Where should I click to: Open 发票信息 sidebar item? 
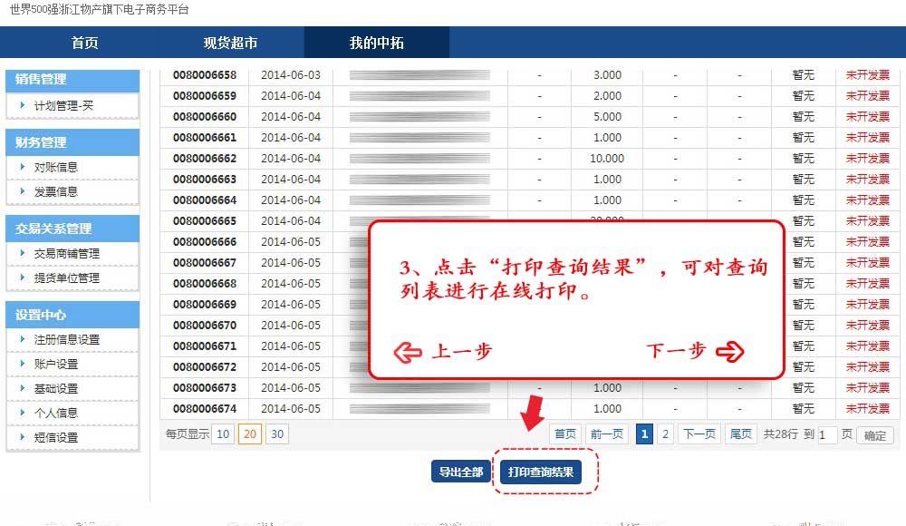click(x=56, y=191)
